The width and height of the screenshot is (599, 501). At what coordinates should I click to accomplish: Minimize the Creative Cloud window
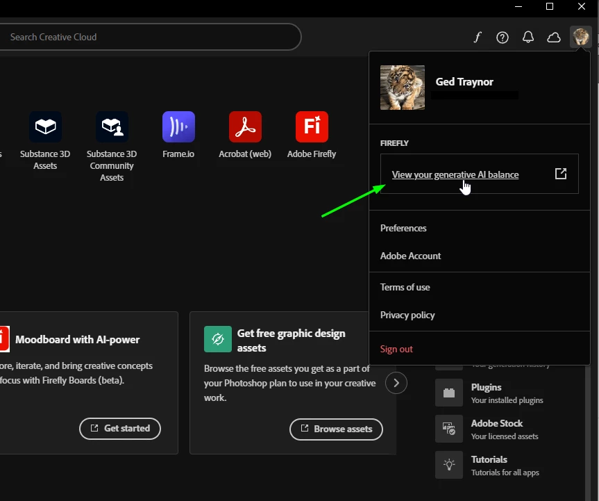coord(518,6)
